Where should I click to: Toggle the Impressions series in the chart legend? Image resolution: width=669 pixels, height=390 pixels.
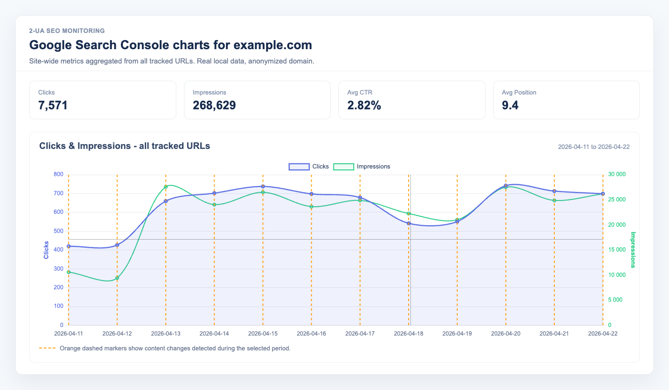tap(362, 167)
